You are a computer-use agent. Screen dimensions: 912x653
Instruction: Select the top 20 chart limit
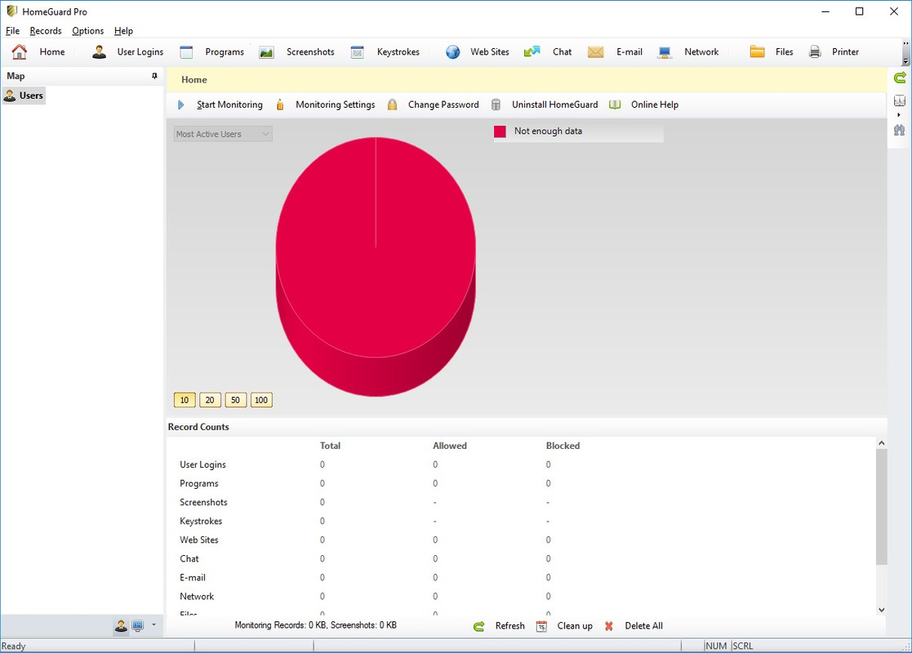[210, 400]
